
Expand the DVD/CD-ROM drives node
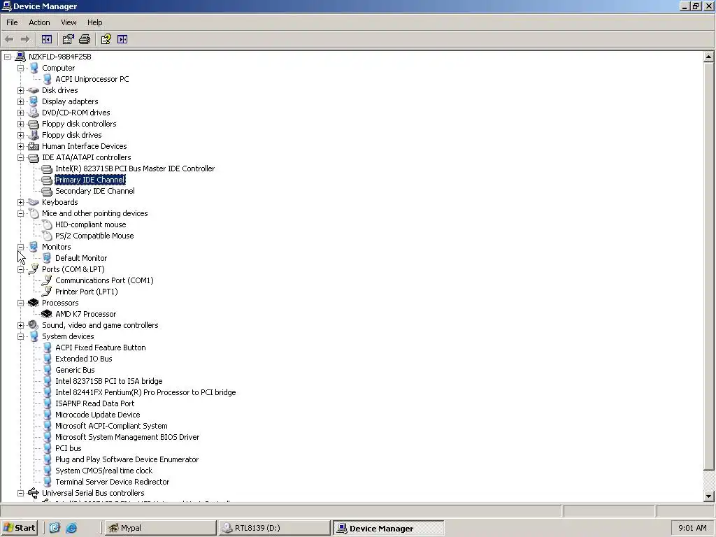coord(20,113)
